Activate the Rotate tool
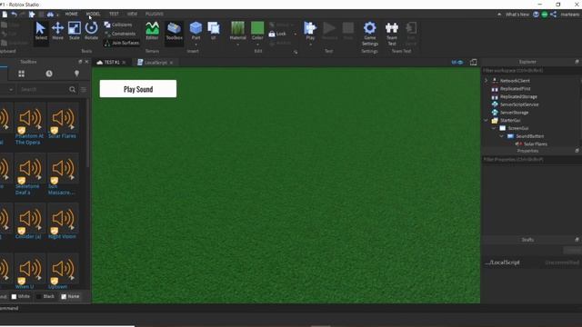582x327 pixels. pyautogui.click(x=91, y=32)
